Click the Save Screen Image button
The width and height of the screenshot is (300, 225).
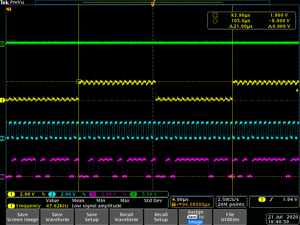coord(23,217)
